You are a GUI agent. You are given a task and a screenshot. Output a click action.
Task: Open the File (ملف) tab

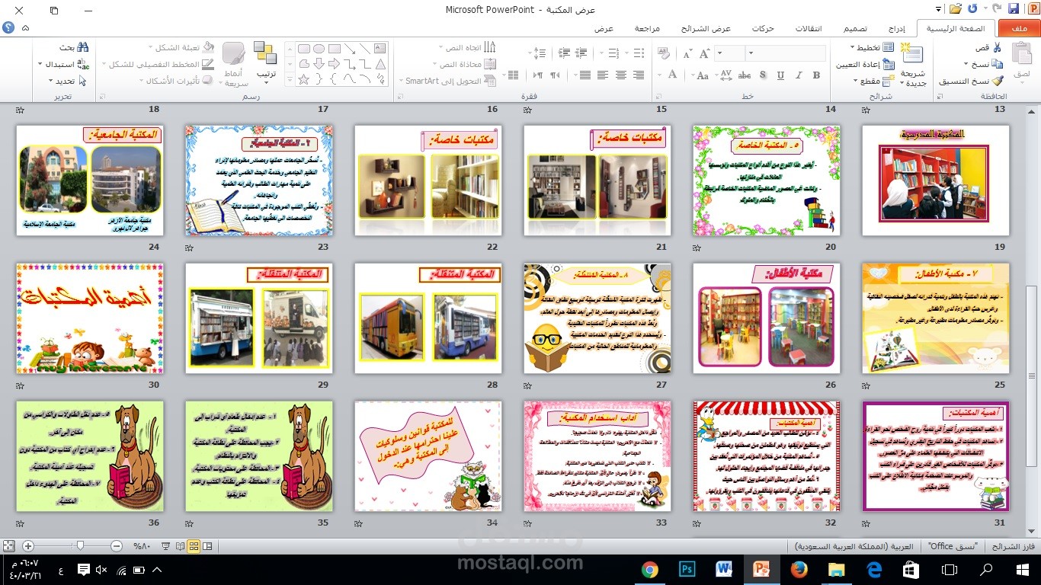[1019, 28]
